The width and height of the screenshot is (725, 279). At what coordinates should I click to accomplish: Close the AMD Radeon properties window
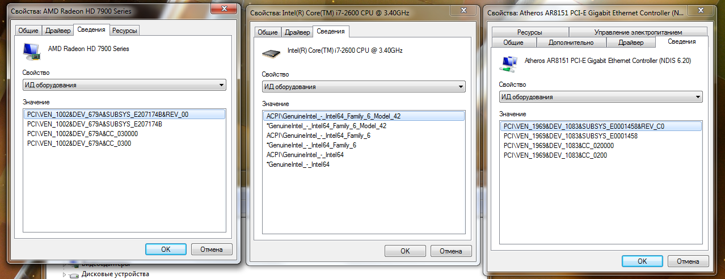(x=224, y=9)
